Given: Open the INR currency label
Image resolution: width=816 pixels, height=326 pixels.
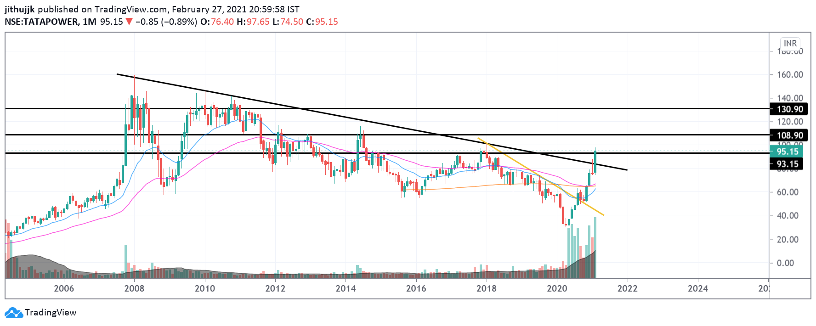Looking at the screenshot, I should [790, 43].
